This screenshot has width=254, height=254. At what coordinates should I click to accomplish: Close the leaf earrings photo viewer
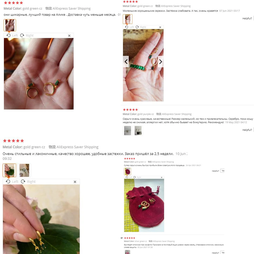click(x=75, y=182)
